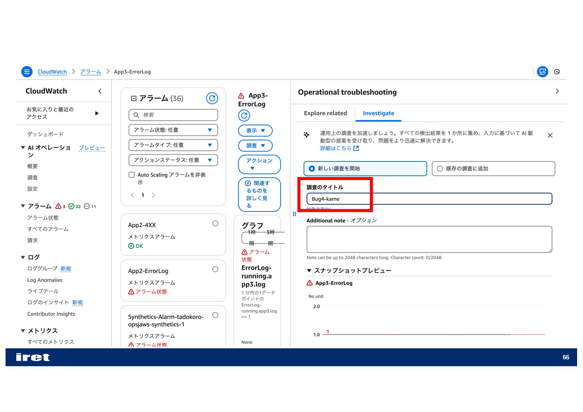Click the アラーム breadcrumb link
583x412 pixels.
(91, 72)
